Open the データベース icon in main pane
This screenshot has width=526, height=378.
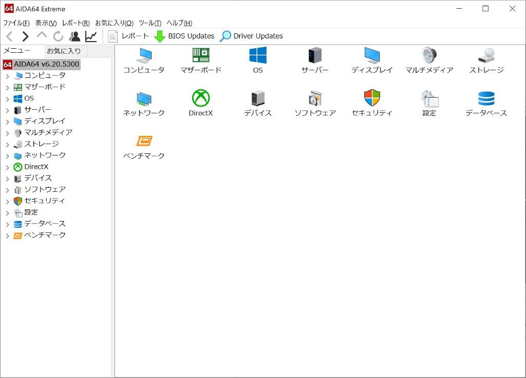point(486,98)
